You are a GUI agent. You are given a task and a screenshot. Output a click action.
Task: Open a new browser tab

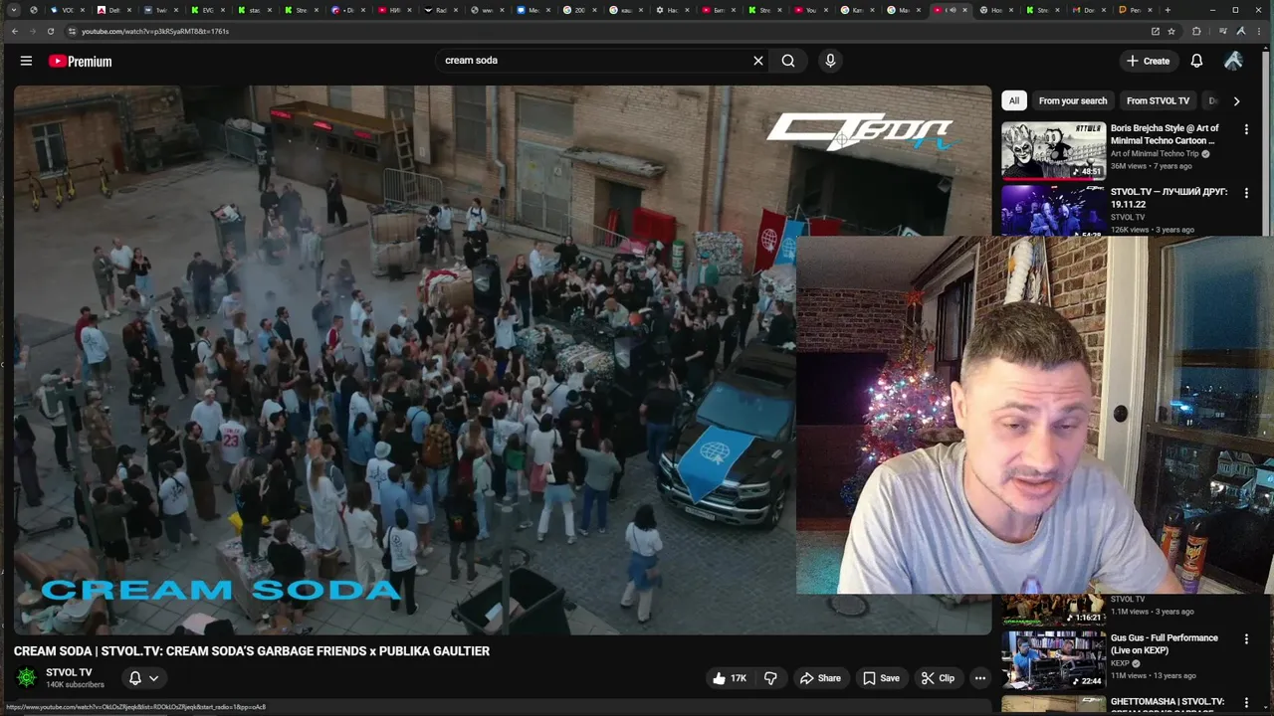tap(1167, 10)
